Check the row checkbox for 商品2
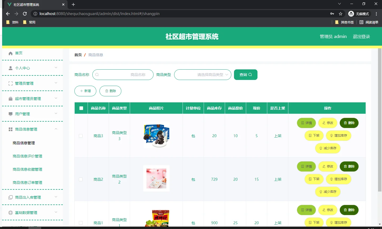The height and width of the screenshot is (229, 382). [81, 179]
